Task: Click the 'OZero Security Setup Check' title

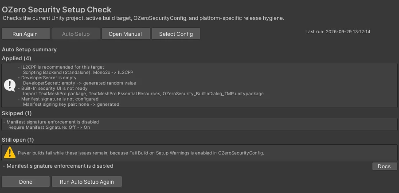Action: 56,10
